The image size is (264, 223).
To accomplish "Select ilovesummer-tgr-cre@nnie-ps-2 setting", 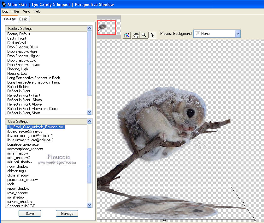I will [30, 140].
